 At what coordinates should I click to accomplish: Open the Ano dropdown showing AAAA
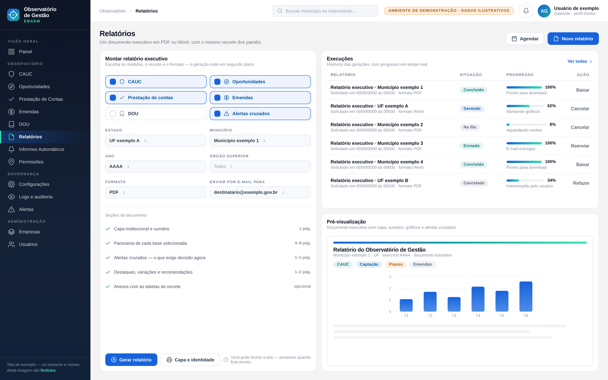click(156, 166)
